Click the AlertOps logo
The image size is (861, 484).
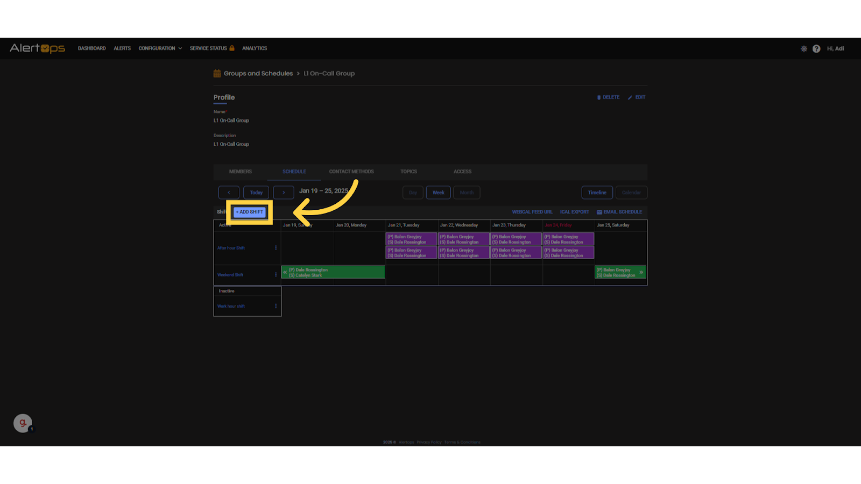[37, 48]
